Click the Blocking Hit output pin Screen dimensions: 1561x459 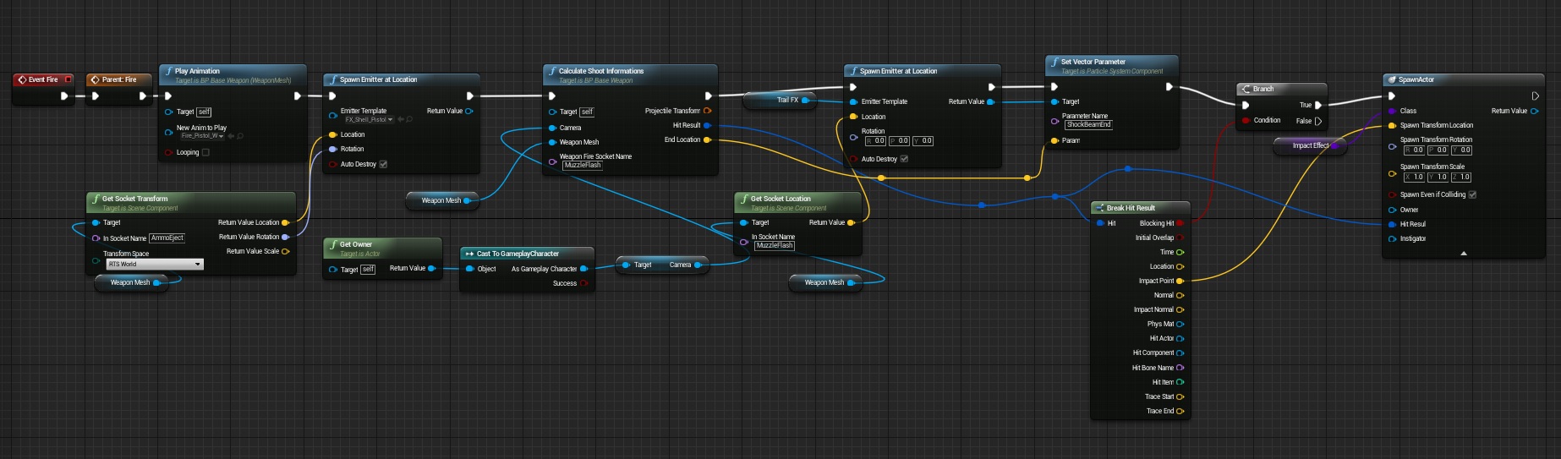point(1180,223)
